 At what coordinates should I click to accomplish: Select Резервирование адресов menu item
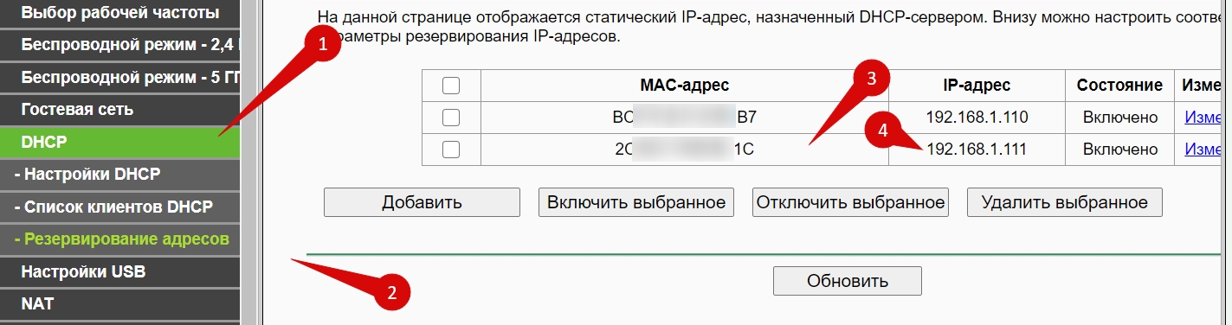pos(119,239)
